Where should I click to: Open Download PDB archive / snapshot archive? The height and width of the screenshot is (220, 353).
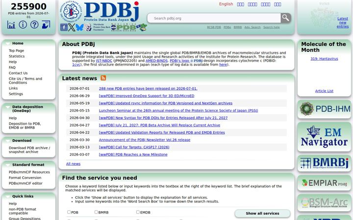coord(29,150)
